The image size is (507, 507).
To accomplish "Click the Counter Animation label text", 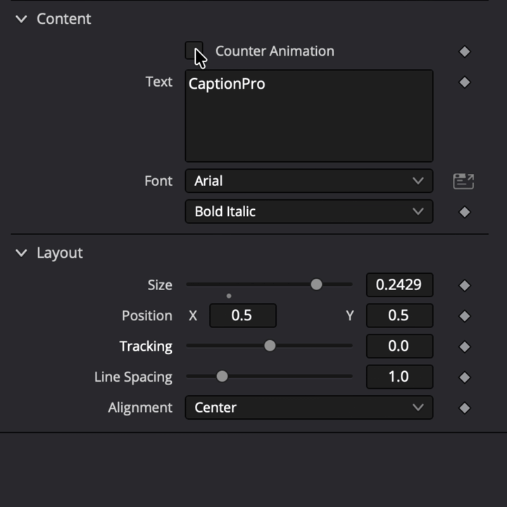I will point(275,51).
